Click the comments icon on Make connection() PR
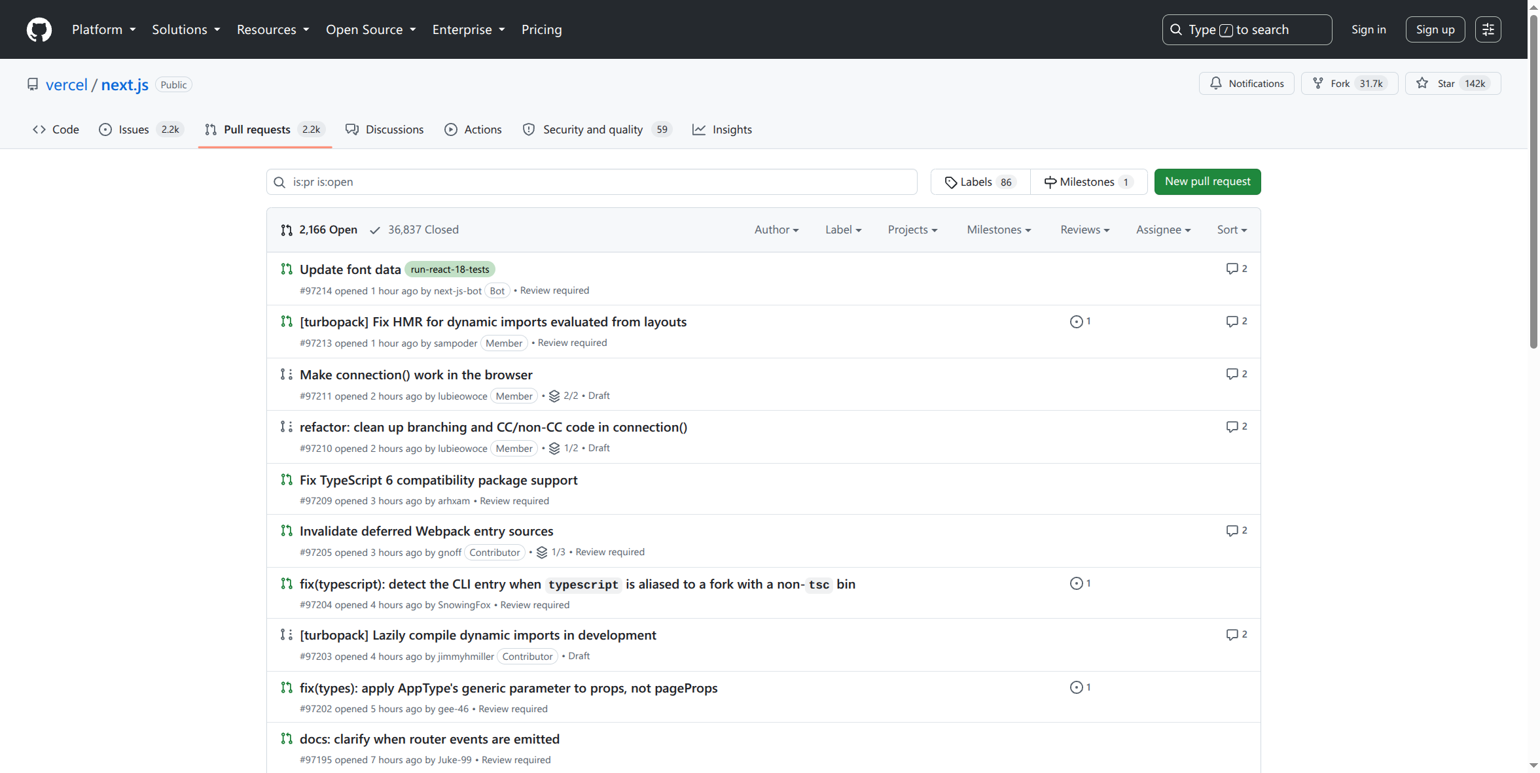The width and height of the screenshot is (1540, 773). click(1232, 374)
